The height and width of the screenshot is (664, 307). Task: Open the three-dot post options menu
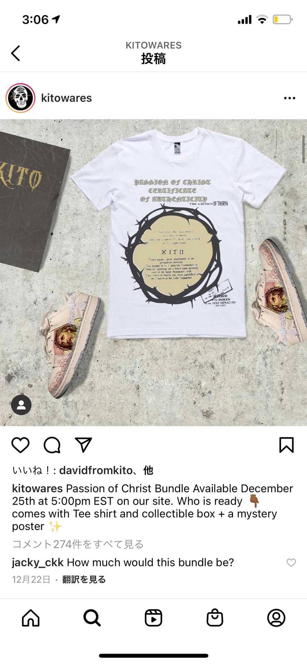289,98
